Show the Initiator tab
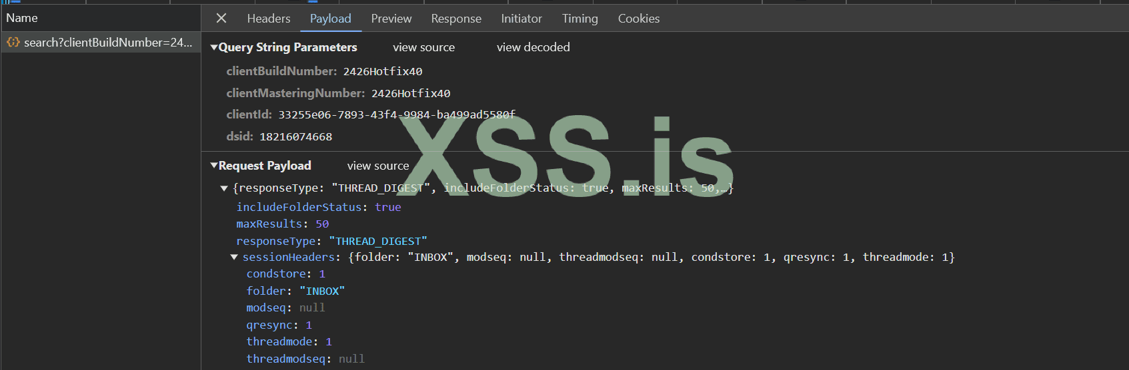The height and width of the screenshot is (370, 1129). click(x=521, y=19)
